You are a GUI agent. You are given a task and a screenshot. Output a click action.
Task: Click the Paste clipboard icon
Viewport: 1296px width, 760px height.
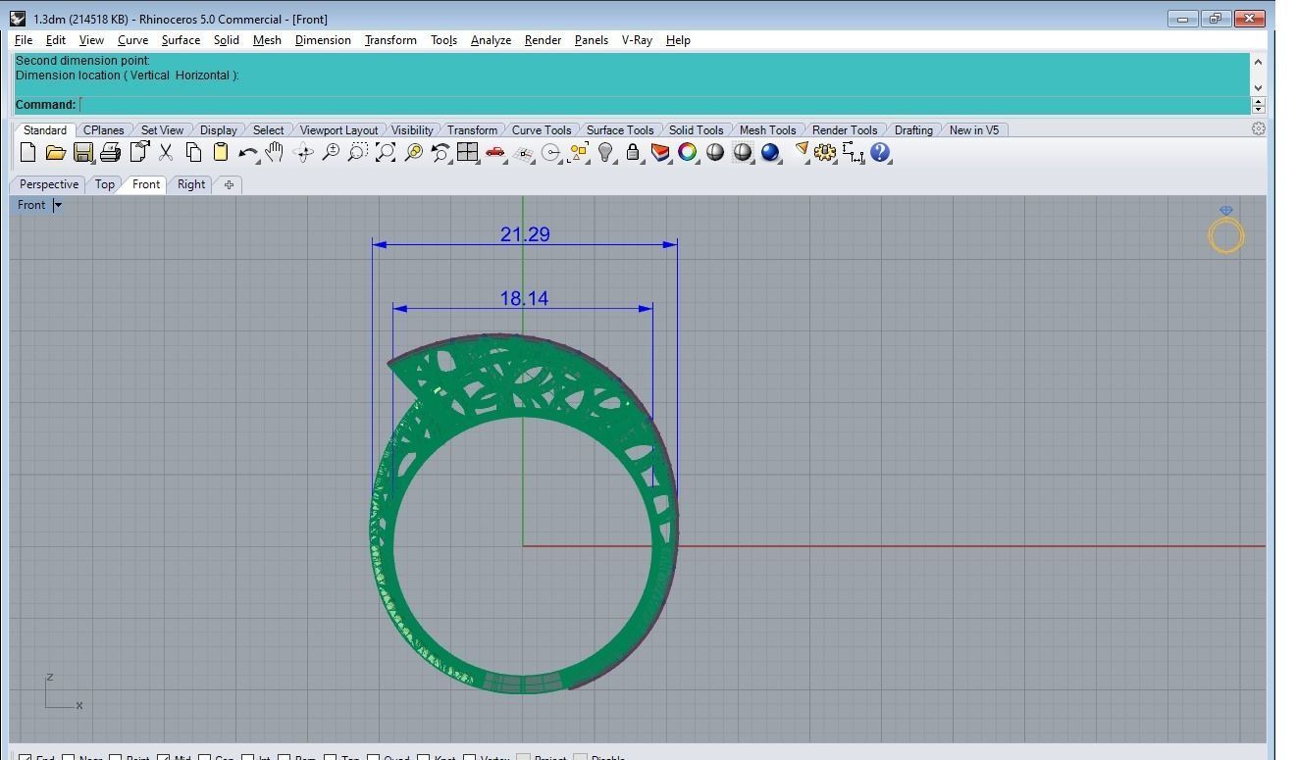pos(221,152)
